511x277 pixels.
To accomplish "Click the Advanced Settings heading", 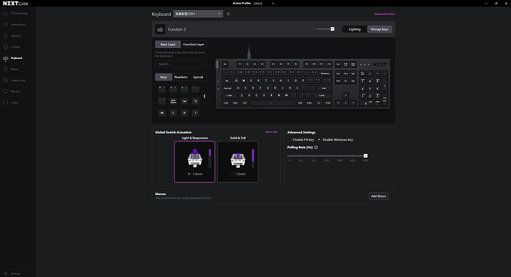I will (301, 132).
